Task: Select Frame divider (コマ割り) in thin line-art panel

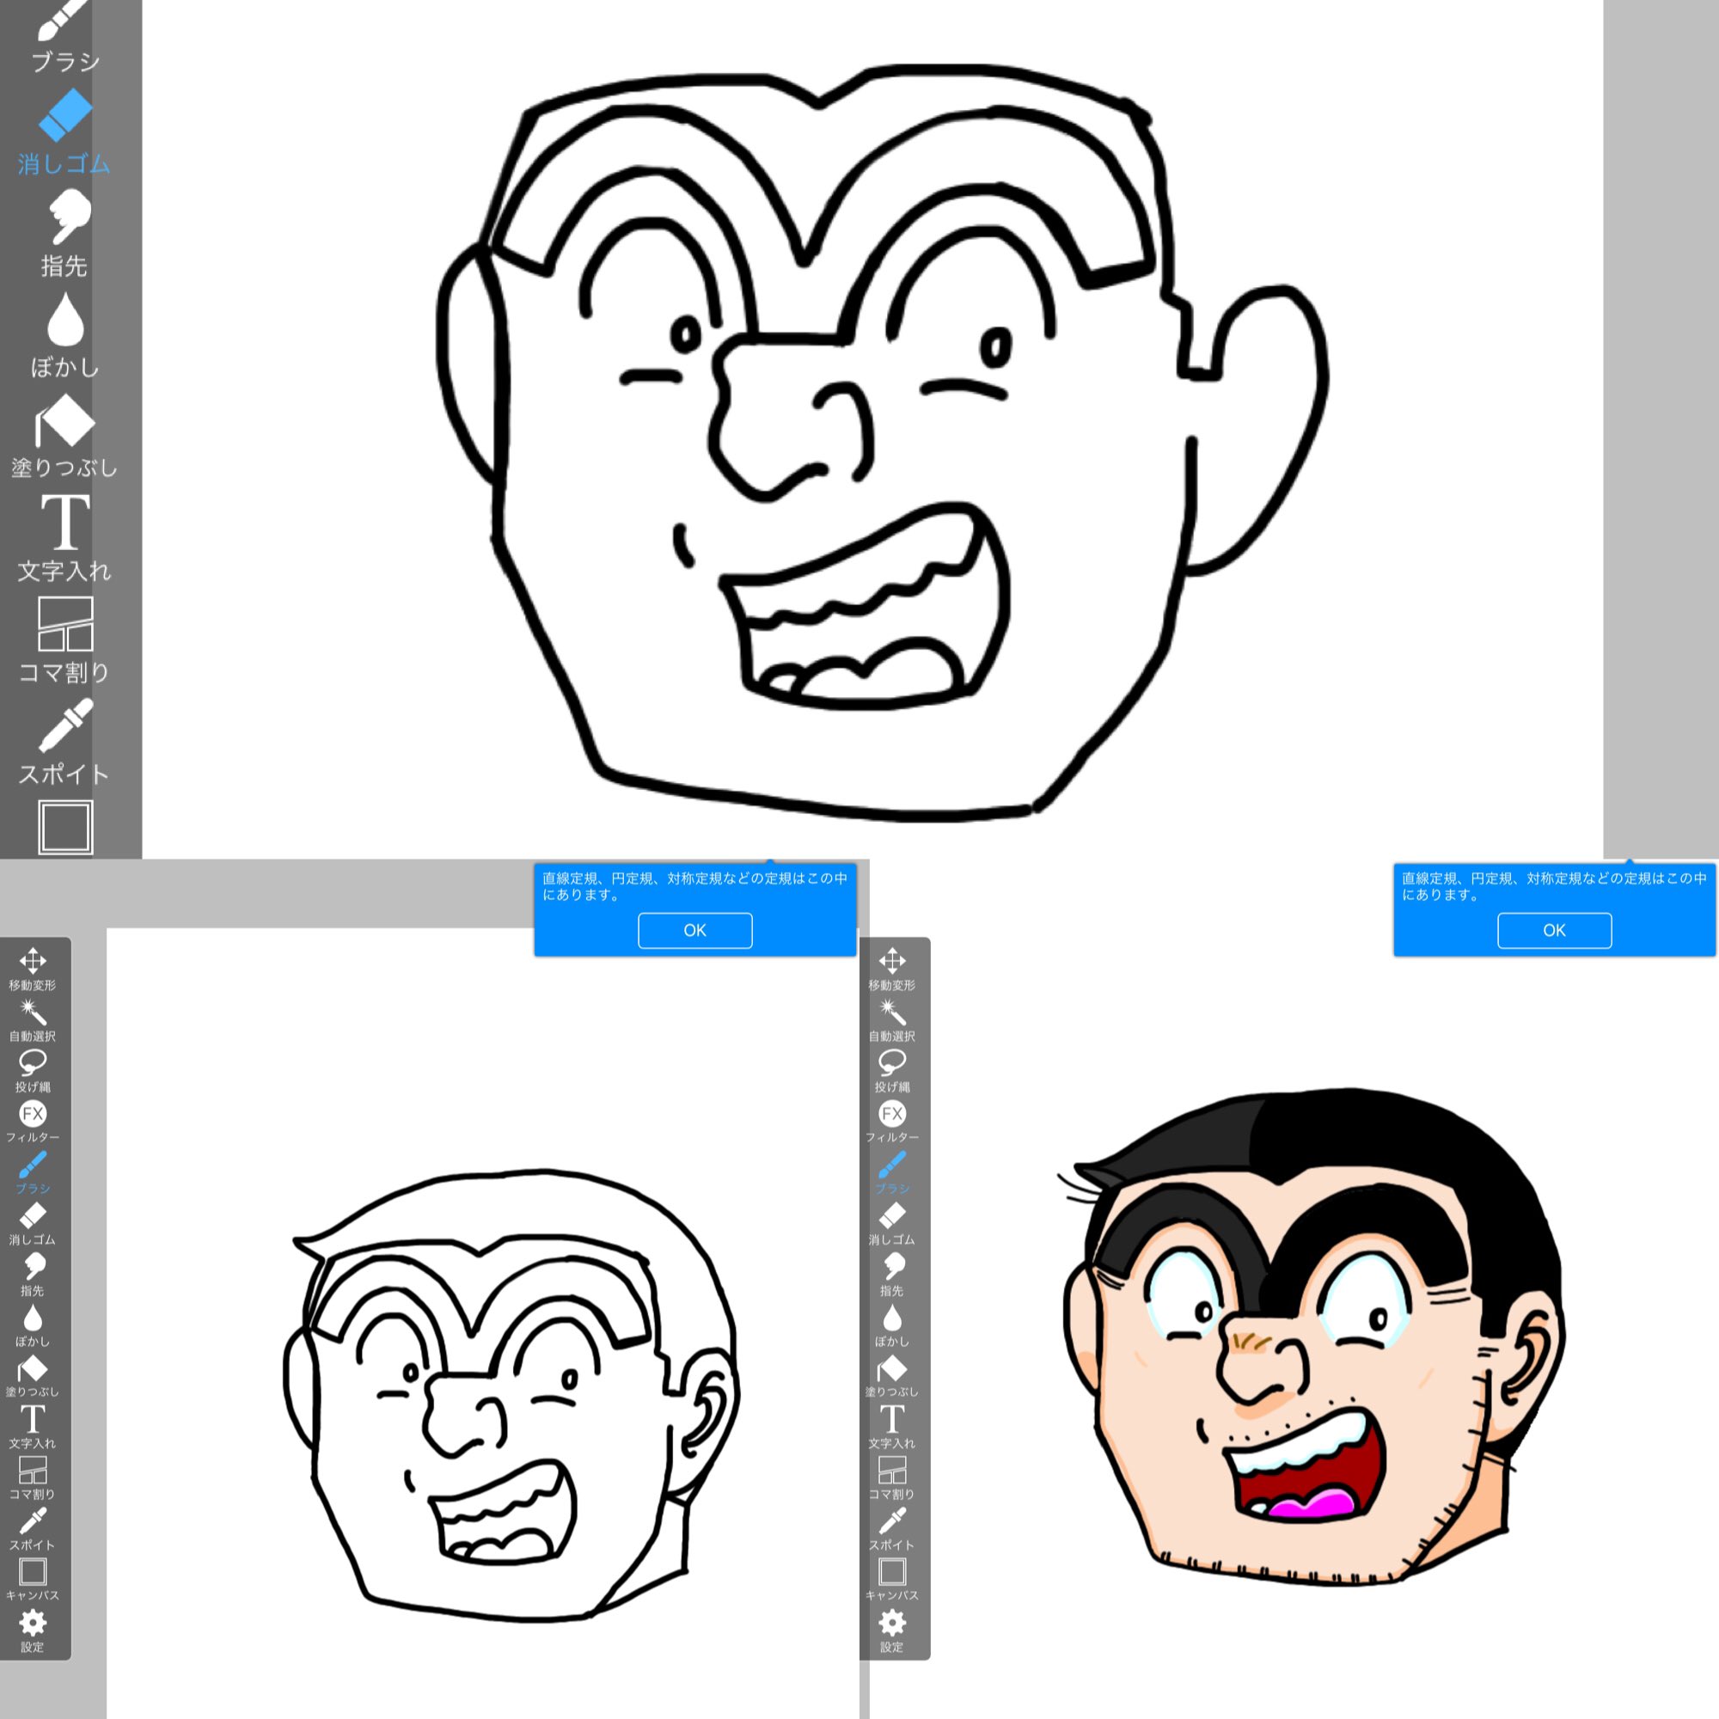Action: click(x=33, y=1477)
